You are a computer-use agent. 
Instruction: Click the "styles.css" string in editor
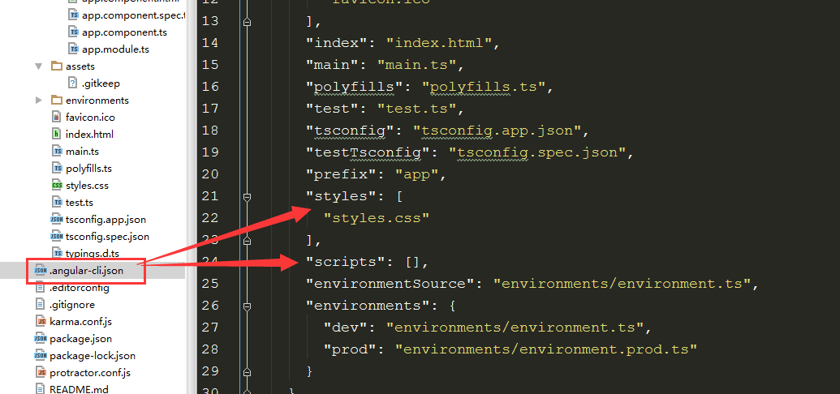coord(377,218)
